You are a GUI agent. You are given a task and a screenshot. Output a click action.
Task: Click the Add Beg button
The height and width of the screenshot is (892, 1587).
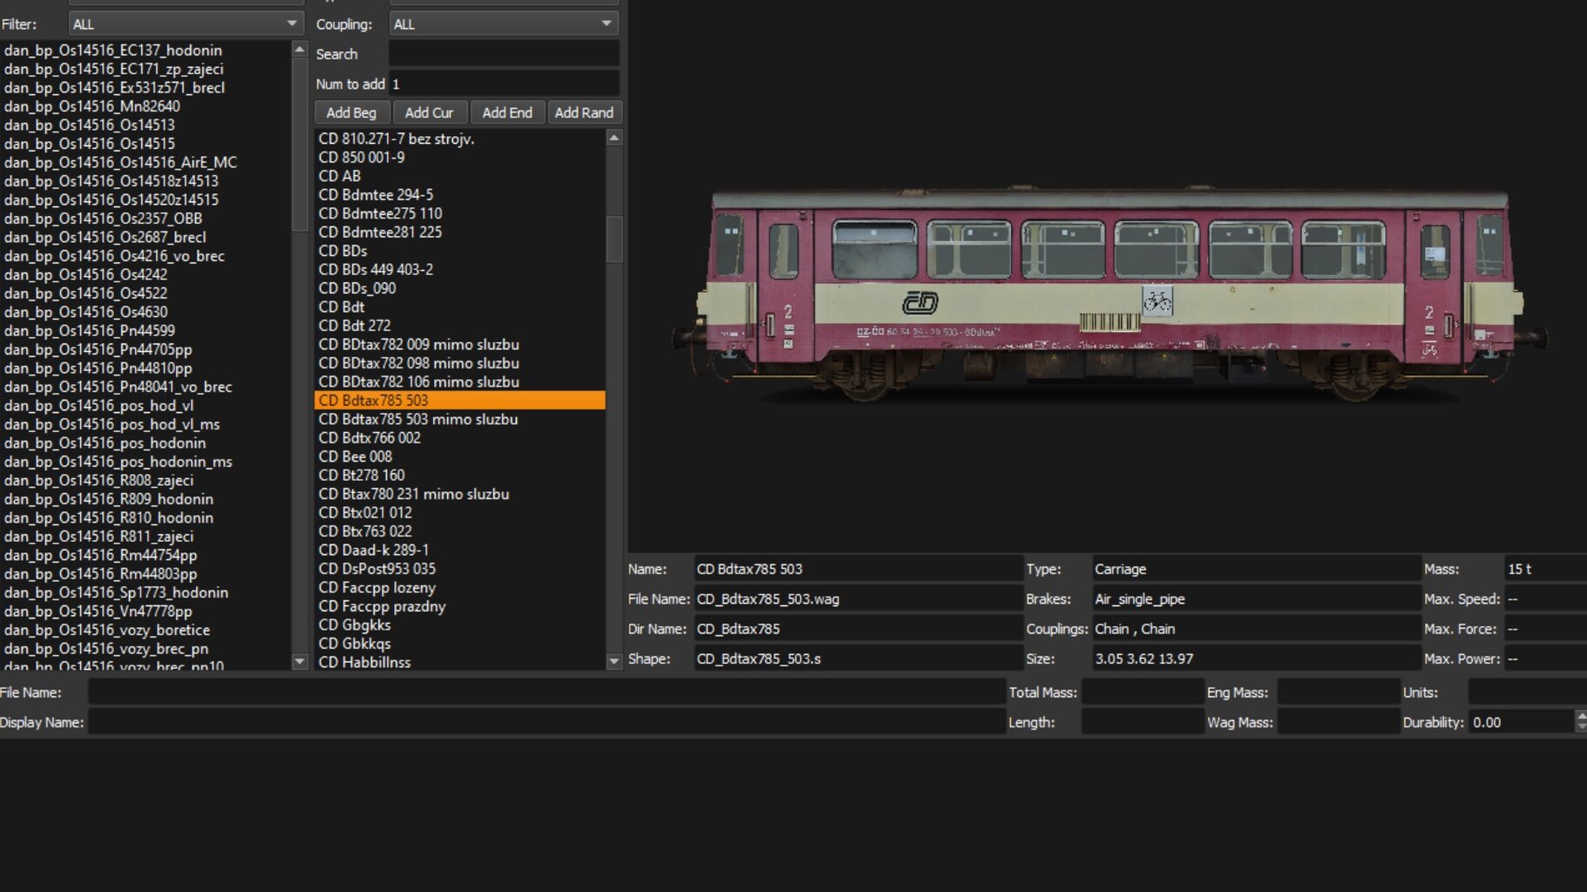click(351, 112)
